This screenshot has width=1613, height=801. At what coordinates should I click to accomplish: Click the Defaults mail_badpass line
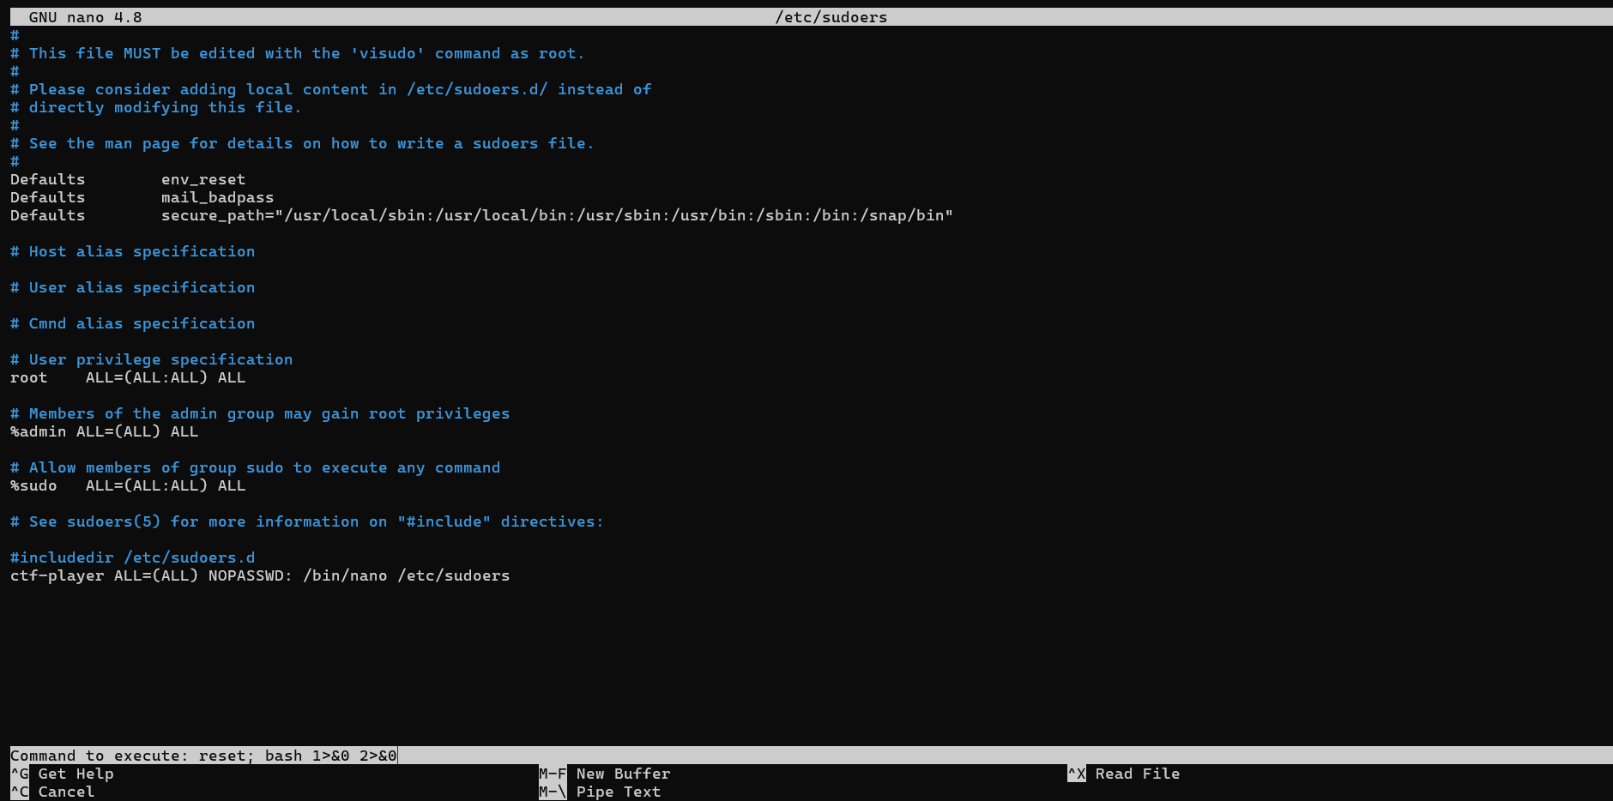point(142,197)
